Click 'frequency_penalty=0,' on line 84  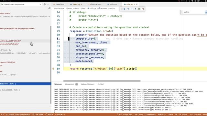point(91,50)
